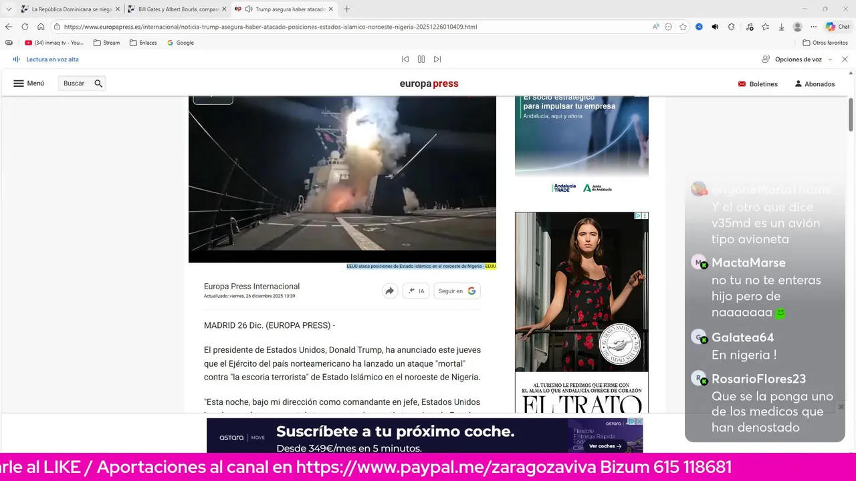Click the IA summary button
856x481 pixels.
416,291
